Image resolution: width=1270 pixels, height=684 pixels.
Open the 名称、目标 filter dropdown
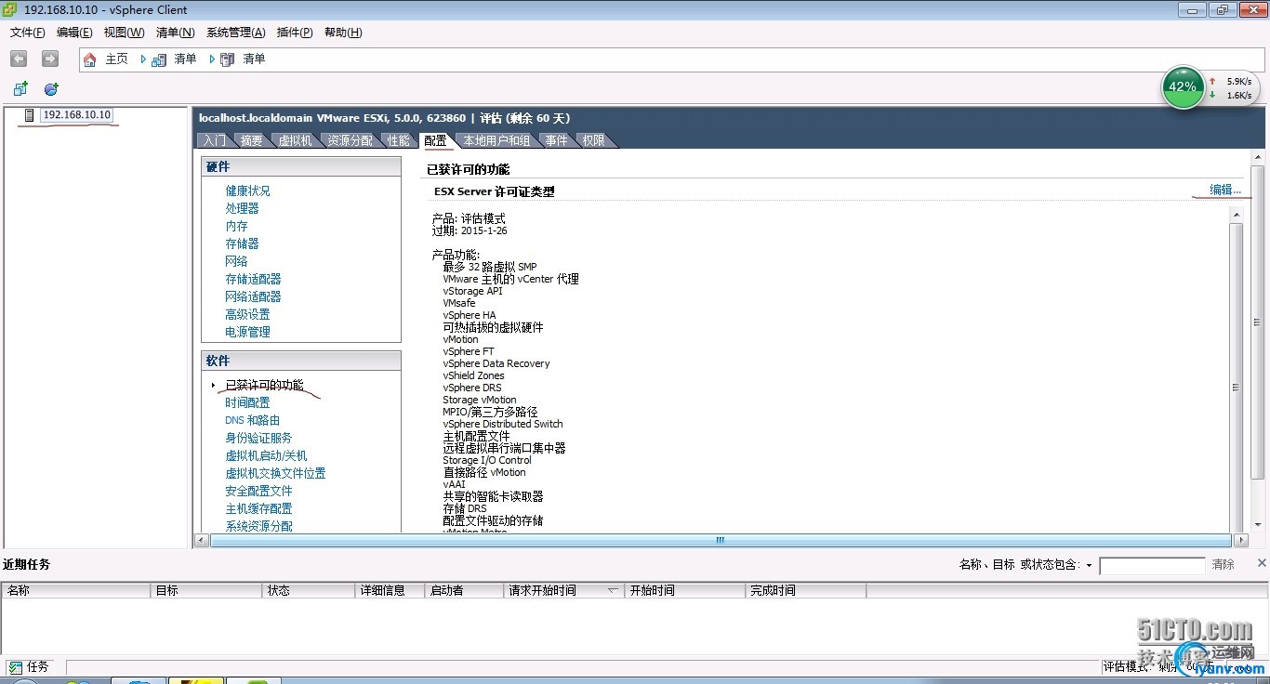click(1089, 565)
